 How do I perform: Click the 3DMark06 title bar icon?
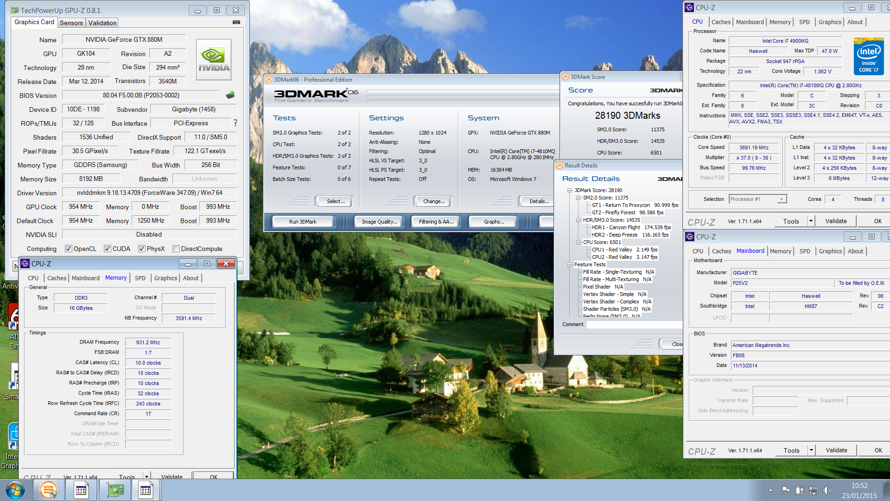(268, 79)
